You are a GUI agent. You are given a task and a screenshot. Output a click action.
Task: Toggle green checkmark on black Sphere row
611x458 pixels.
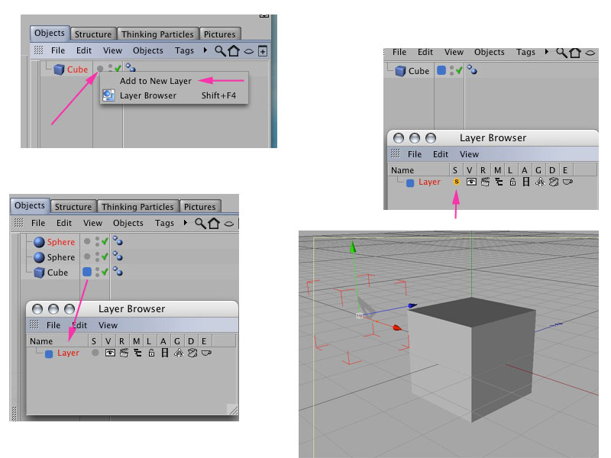pos(105,256)
